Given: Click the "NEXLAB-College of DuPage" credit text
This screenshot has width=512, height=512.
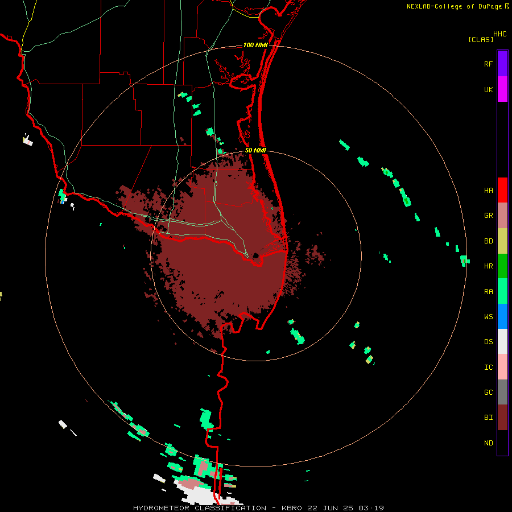Looking at the screenshot, I should [454, 6].
